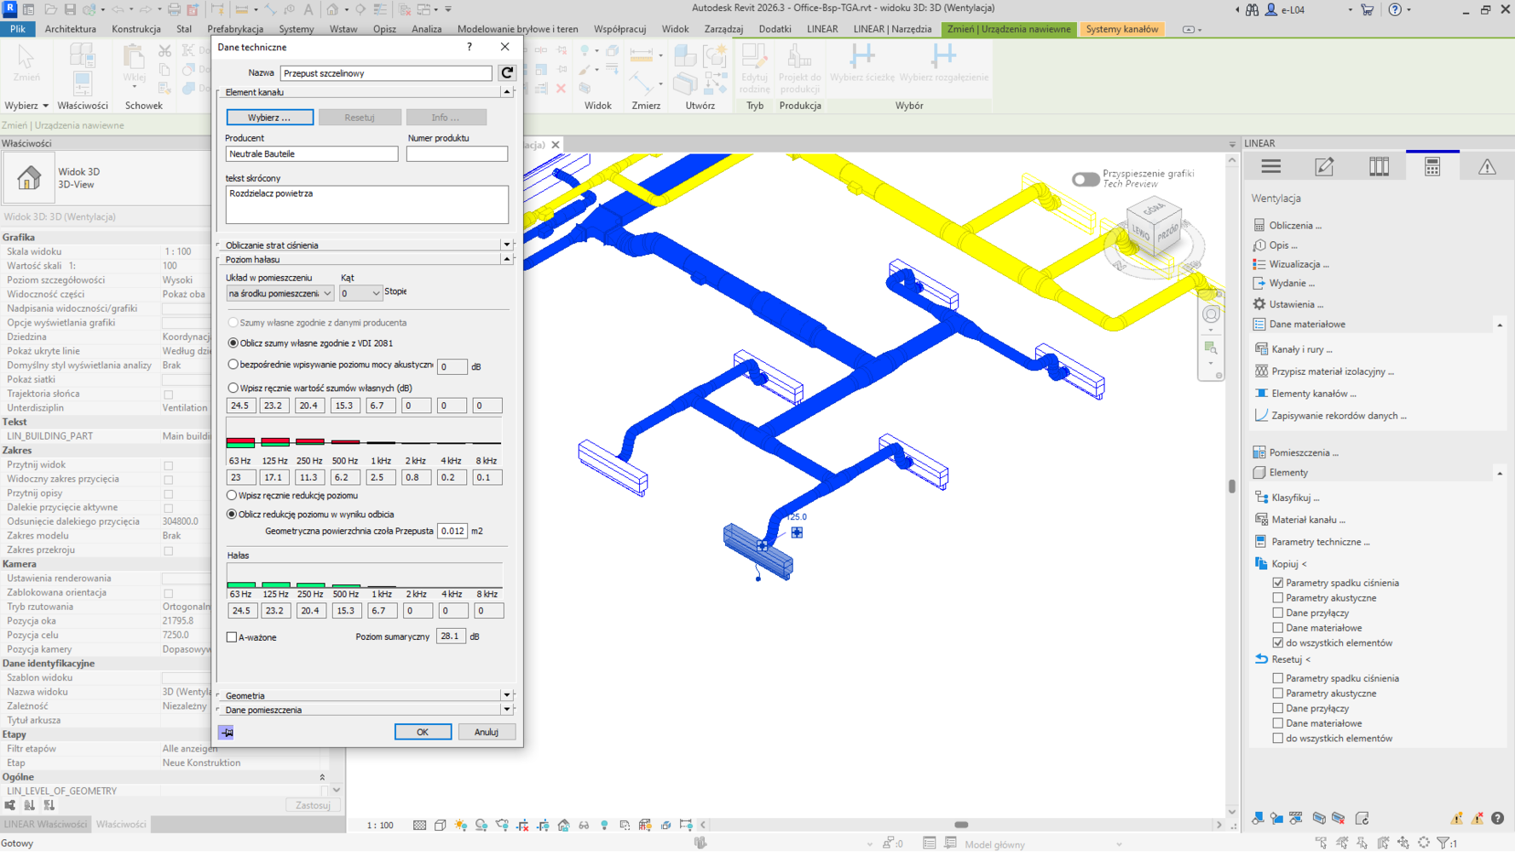The image size is (1515, 852).
Task: Click the columns icon in LINEAR panel
Action: click(x=1378, y=167)
